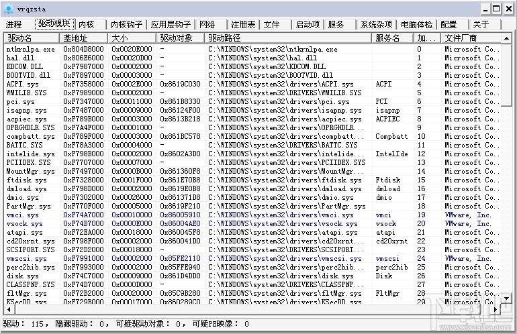Select the pci.sys driver row
Image resolution: width=517 pixels, height=334 pixels.
[x=252, y=101]
